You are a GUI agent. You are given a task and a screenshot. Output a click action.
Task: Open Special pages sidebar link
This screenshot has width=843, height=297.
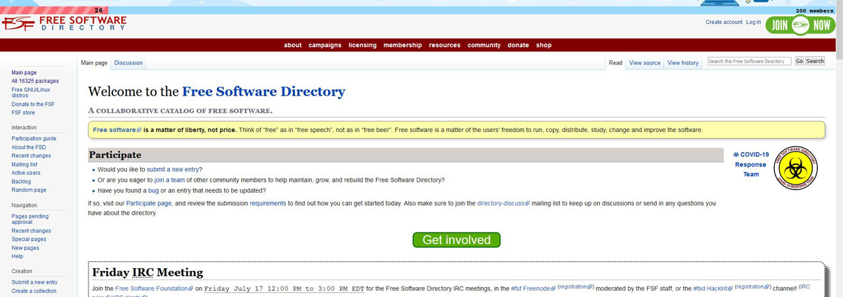coord(29,239)
